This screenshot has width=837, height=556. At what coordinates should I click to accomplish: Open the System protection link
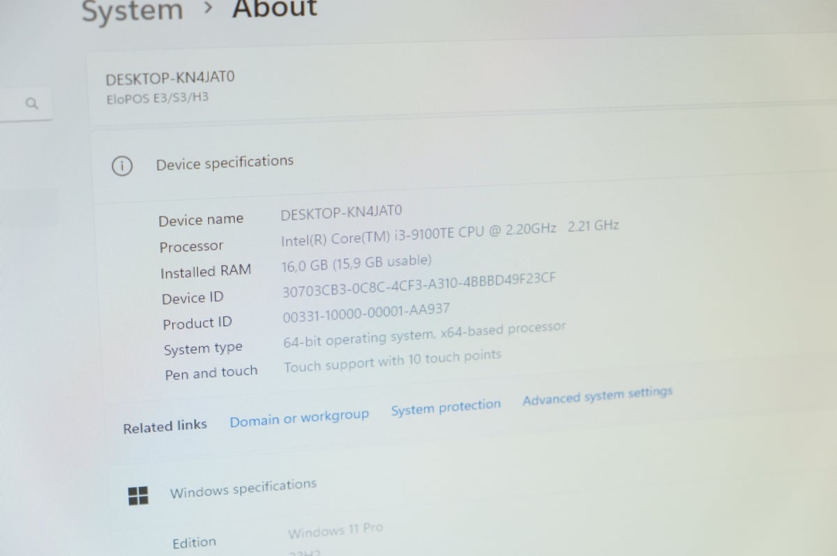click(x=446, y=407)
